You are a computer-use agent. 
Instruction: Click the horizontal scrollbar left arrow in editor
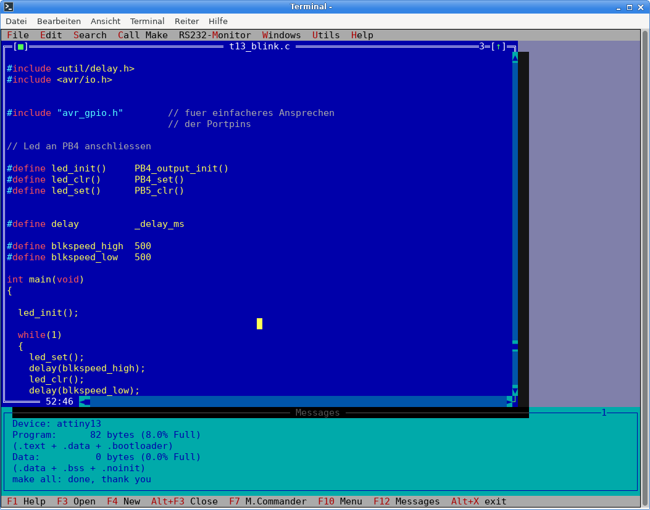pos(85,401)
